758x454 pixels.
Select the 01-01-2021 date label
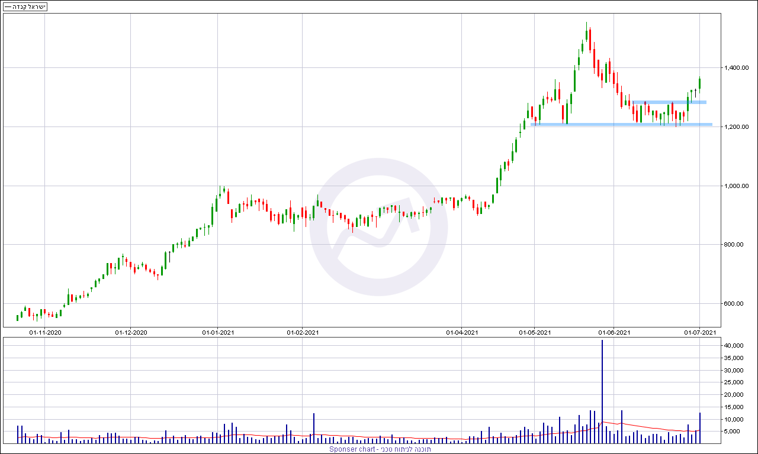[218, 332]
